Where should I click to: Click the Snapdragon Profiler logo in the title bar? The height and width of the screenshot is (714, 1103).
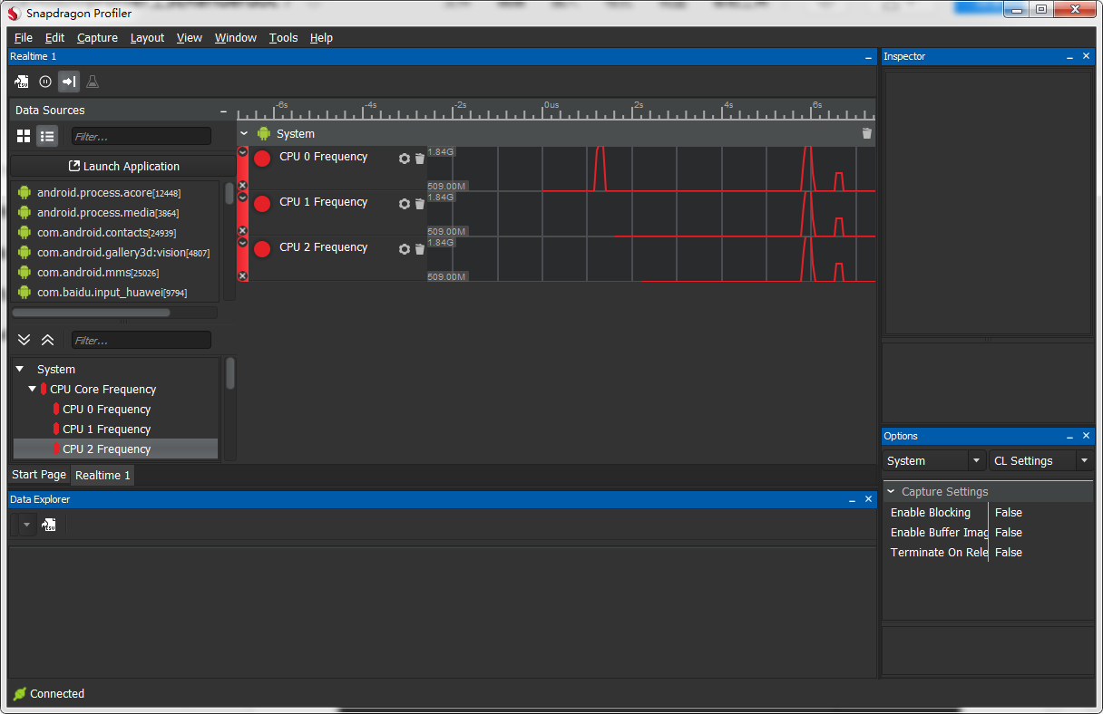point(12,13)
